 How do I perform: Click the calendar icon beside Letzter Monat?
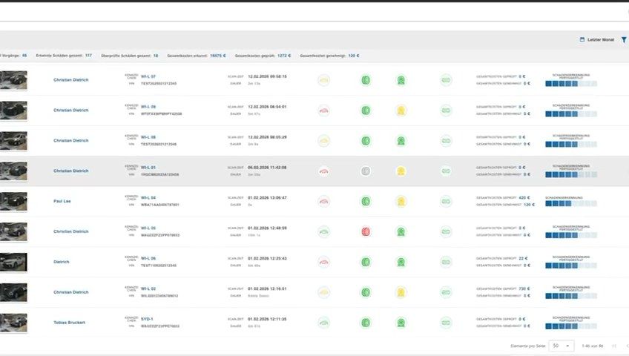[x=582, y=39]
